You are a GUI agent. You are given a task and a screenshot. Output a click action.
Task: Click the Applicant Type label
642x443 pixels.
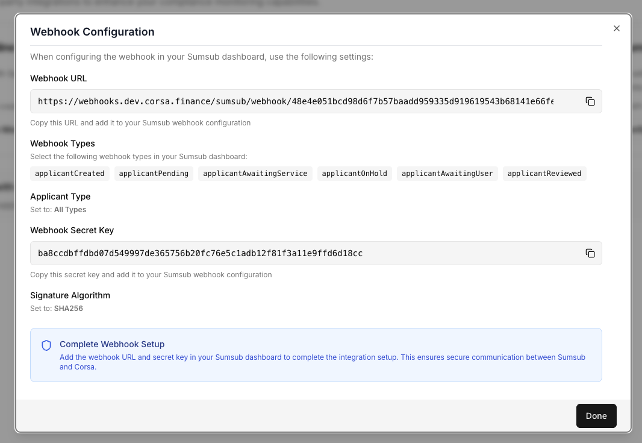[60, 196]
